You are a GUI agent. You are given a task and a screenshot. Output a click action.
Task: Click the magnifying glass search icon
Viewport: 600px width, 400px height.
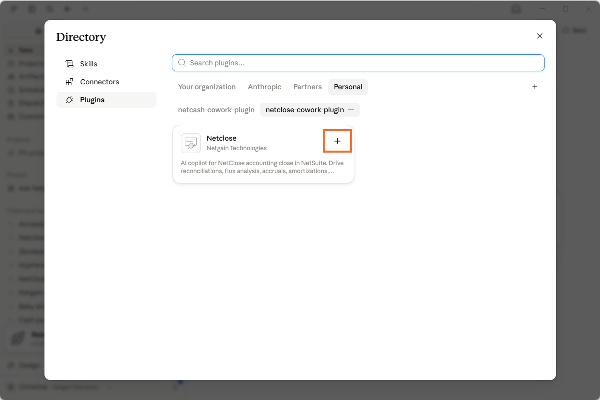[x=182, y=63]
